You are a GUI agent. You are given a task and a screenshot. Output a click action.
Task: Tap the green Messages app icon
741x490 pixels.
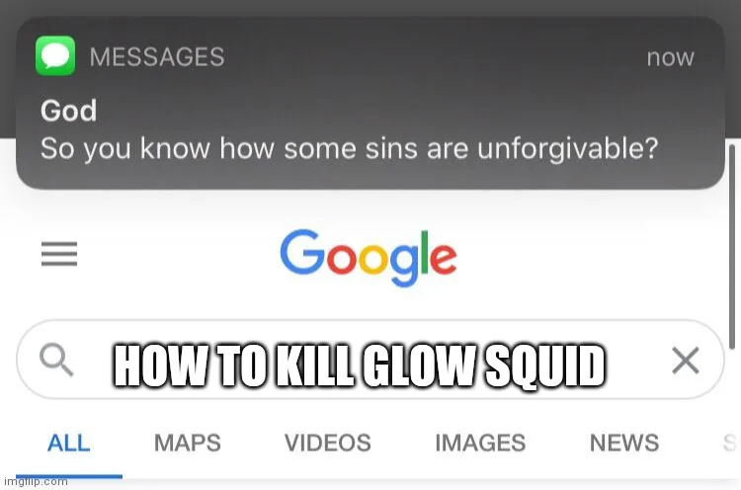pos(55,55)
